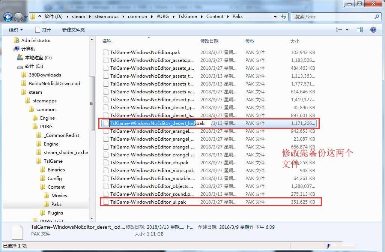Open the view options dropdown arrow
Screen dimensions: 385x252
347,30
